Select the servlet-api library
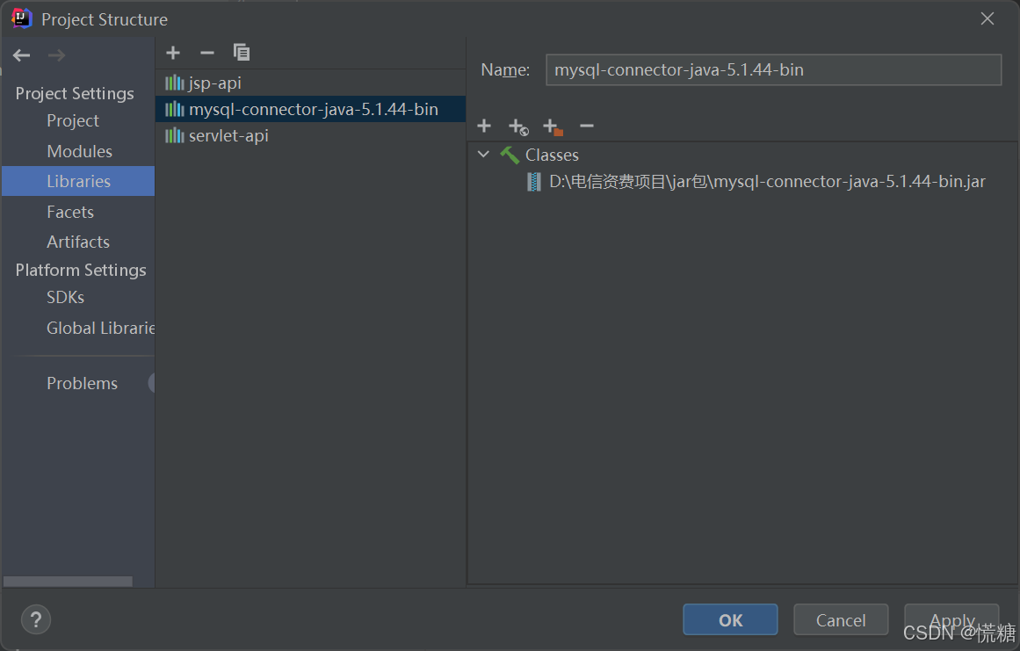The width and height of the screenshot is (1020, 651). pos(311,135)
